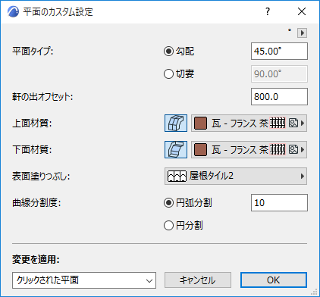The height and width of the screenshot is (297, 320).
Task: Click the brown swatch in 上面材質 selector
Action: [x=200, y=123]
